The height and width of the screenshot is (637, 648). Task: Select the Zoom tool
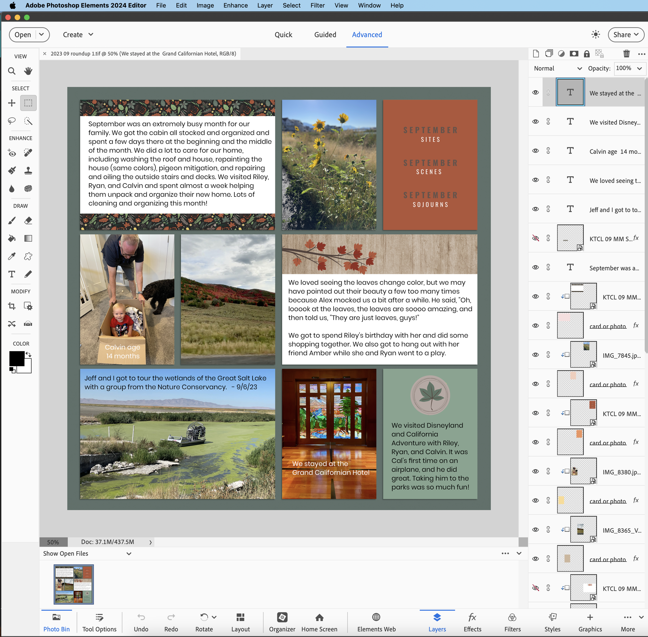click(11, 71)
